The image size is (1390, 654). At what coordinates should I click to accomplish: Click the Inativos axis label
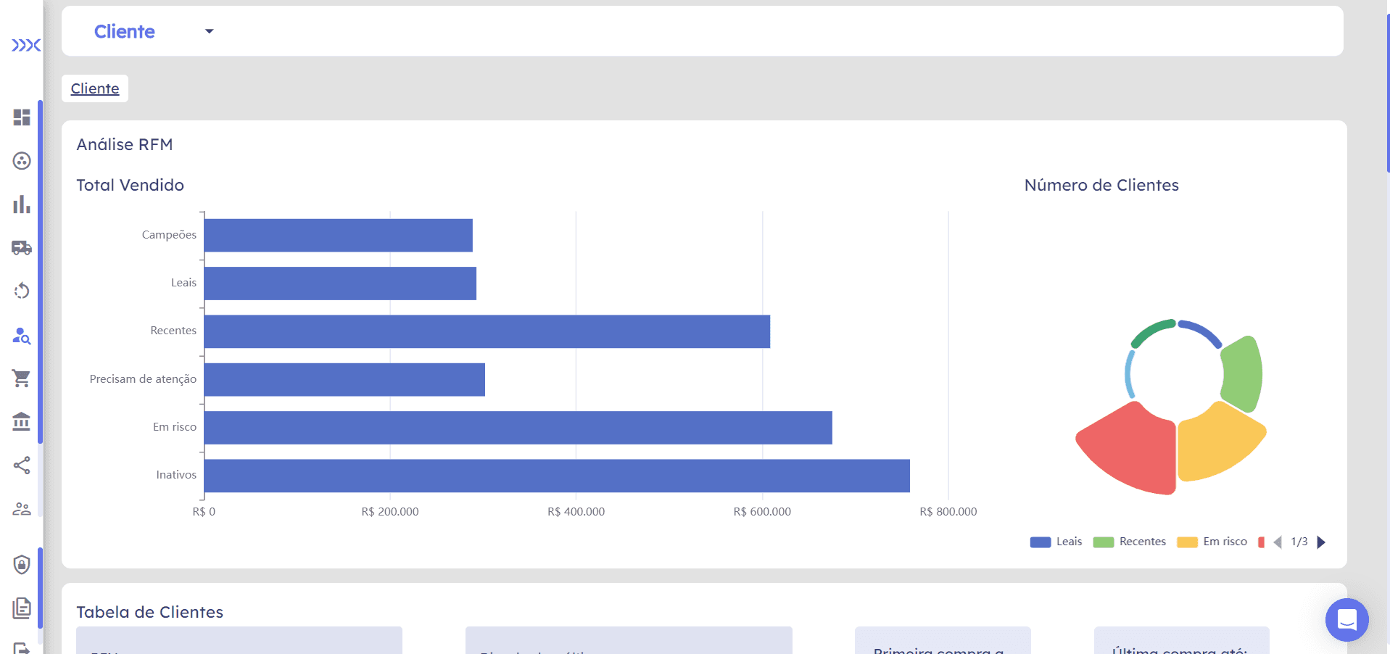pos(176,475)
